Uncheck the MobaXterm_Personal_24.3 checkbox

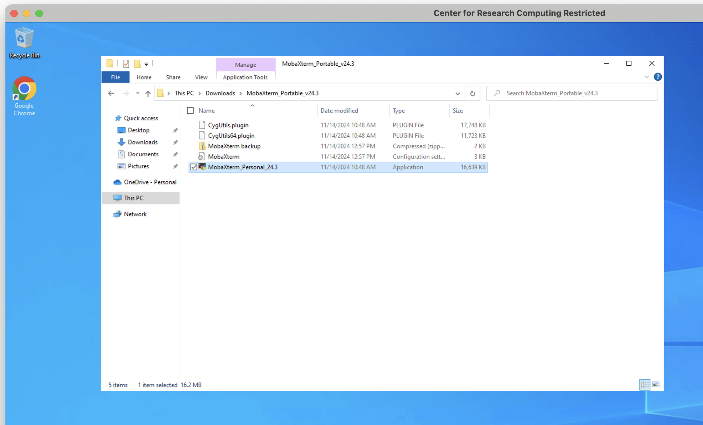194,167
